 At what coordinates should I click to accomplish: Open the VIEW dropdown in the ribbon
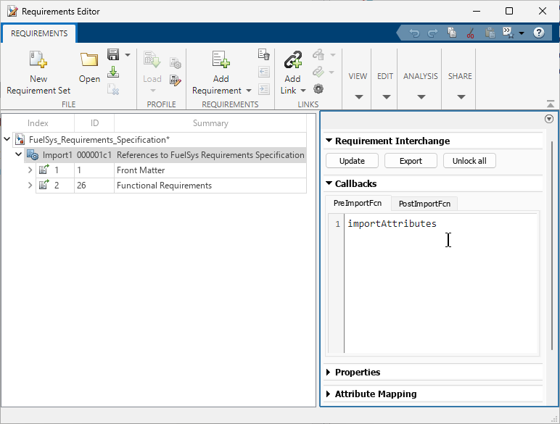point(358,96)
